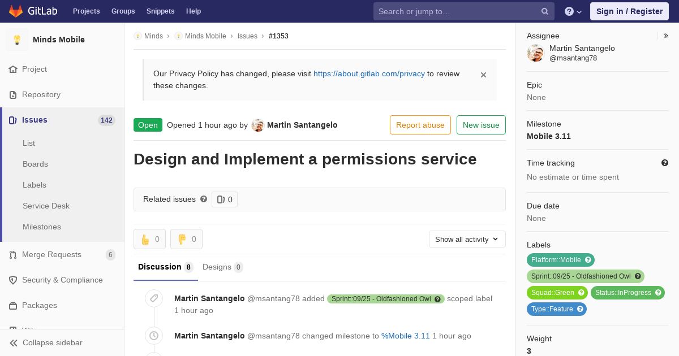Click the Repository file icon

click(x=13, y=94)
